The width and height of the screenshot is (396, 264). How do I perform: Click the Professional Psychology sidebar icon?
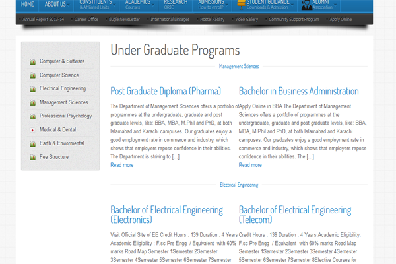click(x=32, y=116)
